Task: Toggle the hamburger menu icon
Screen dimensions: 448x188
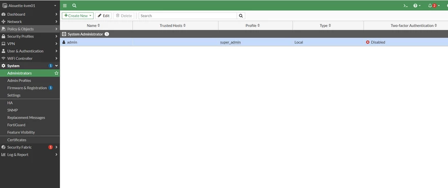Action: point(65,6)
